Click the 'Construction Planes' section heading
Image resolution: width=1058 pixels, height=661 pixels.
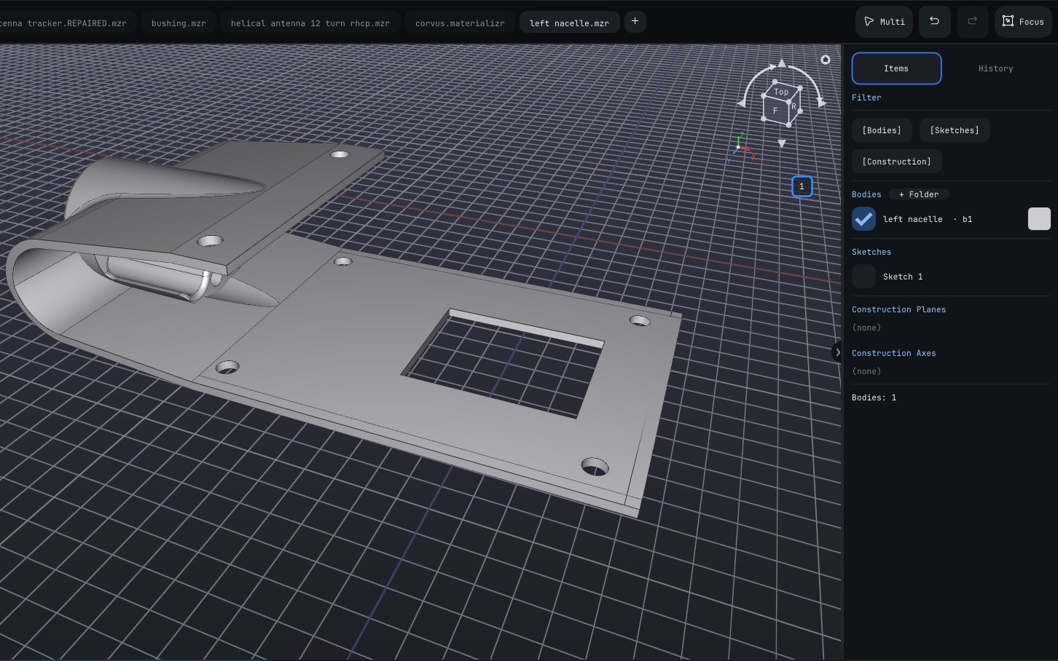point(898,309)
